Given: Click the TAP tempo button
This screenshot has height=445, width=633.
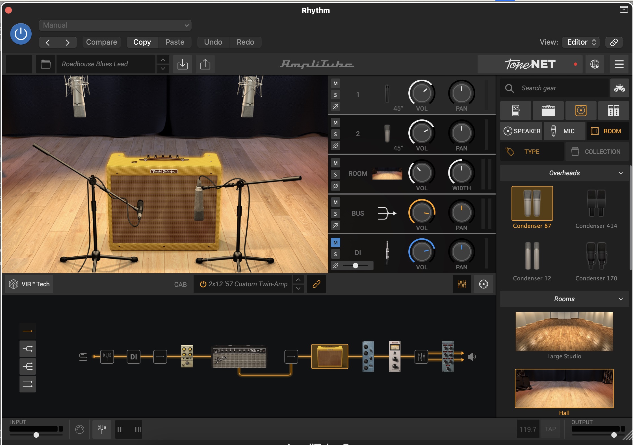Looking at the screenshot, I should click(550, 429).
